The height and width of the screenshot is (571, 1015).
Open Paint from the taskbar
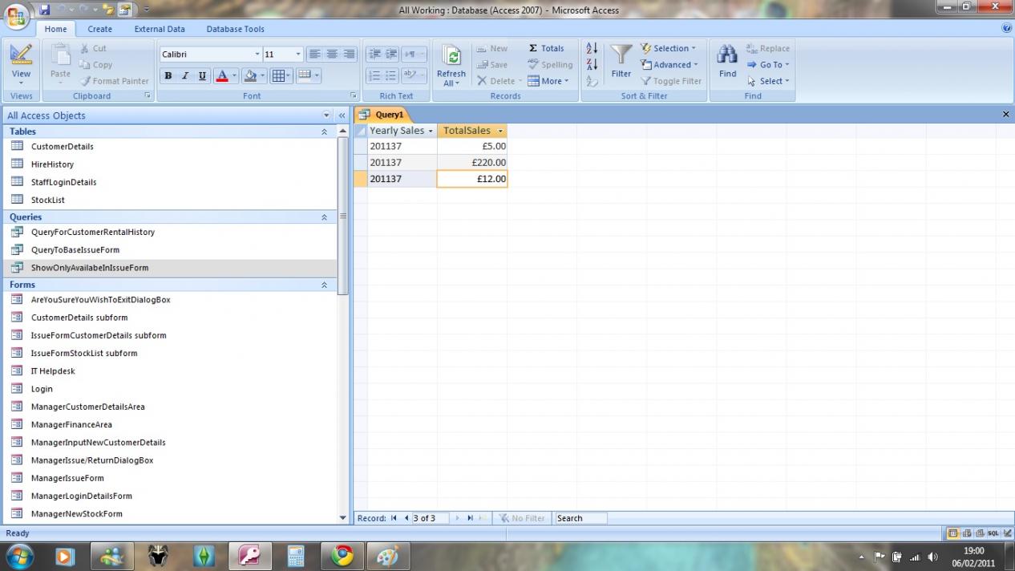pos(388,556)
